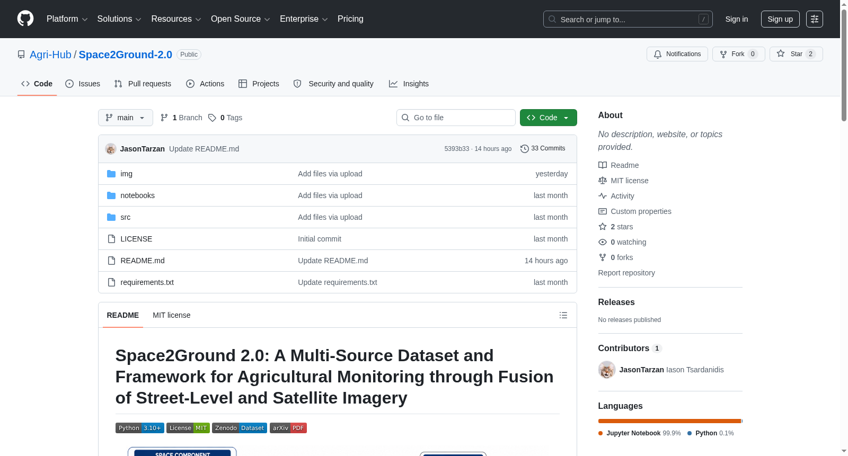
Task: Expand the Platform menu
Action: point(67,19)
